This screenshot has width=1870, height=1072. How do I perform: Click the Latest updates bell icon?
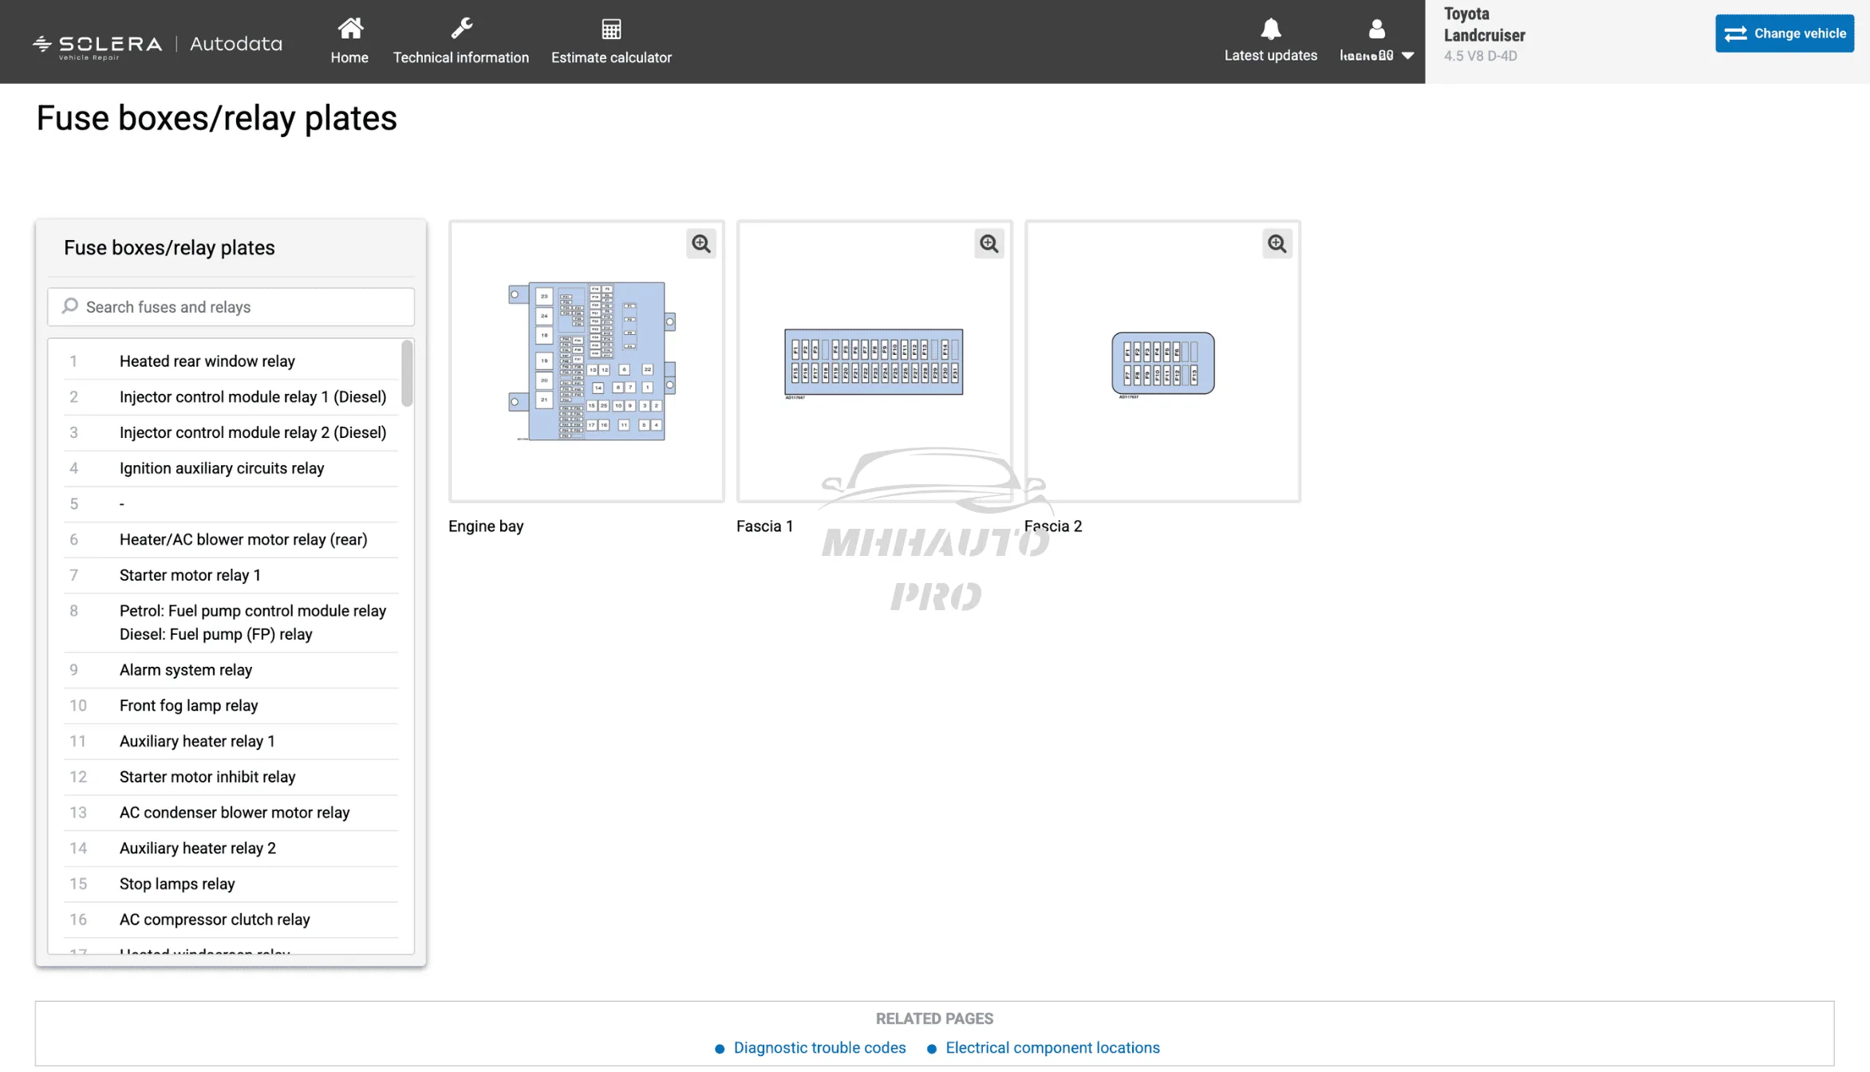coord(1270,29)
